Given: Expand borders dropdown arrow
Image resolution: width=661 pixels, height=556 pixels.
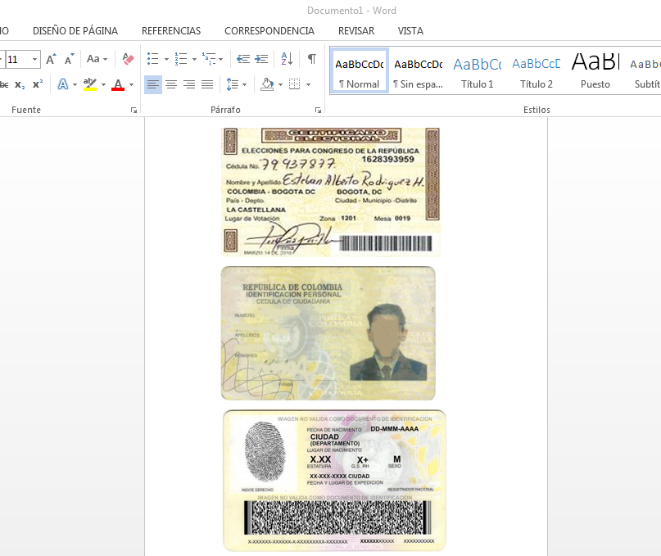Looking at the screenshot, I should pyautogui.click(x=309, y=84).
